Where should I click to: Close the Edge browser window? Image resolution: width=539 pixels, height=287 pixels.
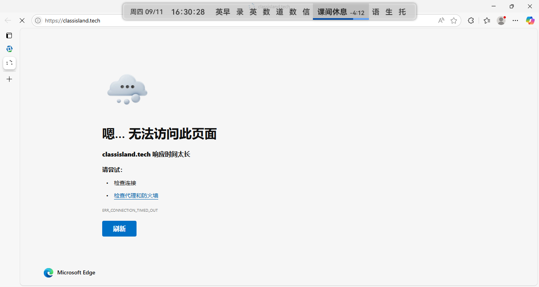click(530, 6)
